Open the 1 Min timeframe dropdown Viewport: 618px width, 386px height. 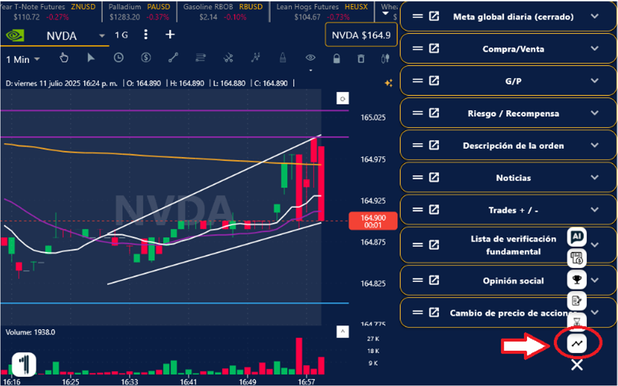click(x=23, y=59)
